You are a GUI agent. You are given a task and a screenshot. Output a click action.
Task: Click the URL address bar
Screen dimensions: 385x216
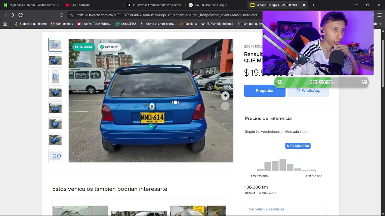click(x=168, y=15)
